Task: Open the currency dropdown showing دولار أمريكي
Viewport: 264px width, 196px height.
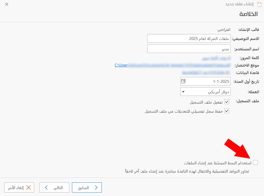Action: click(205, 91)
